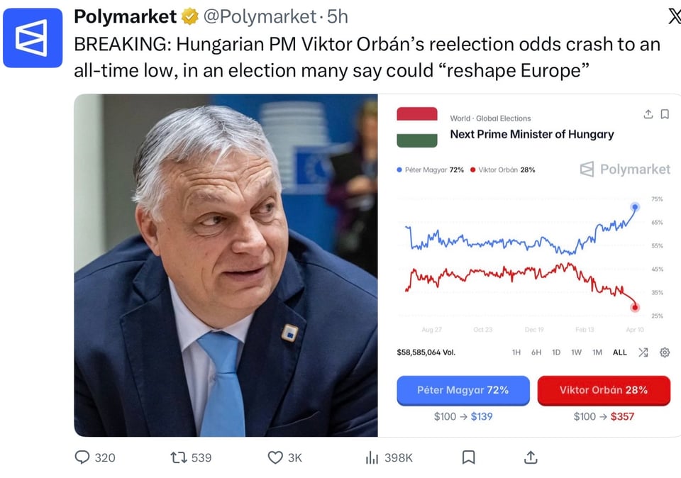Image resolution: width=681 pixels, height=478 pixels.
Task: Open the share icon on the Polymarket card
Action: pyautogui.click(x=648, y=115)
